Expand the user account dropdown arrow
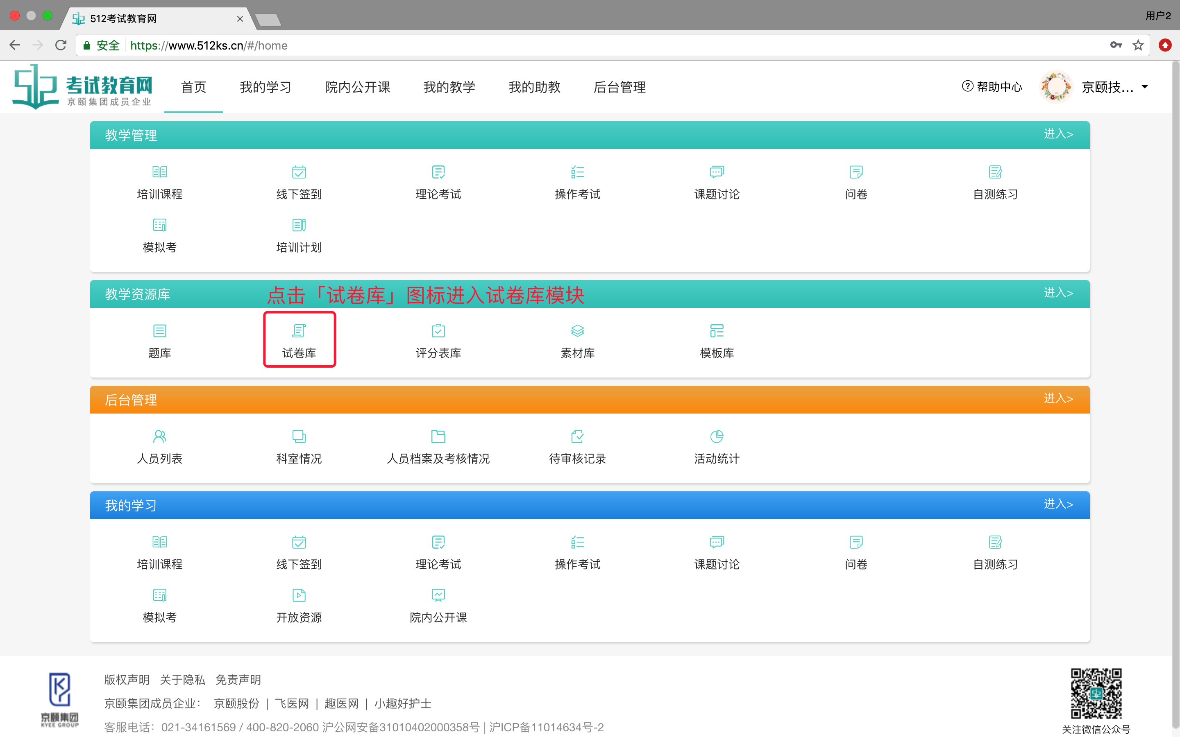1180x737 pixels. 1144,87
